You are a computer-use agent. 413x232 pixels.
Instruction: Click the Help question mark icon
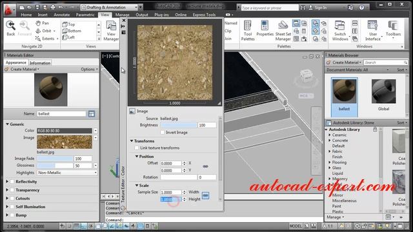361,7
